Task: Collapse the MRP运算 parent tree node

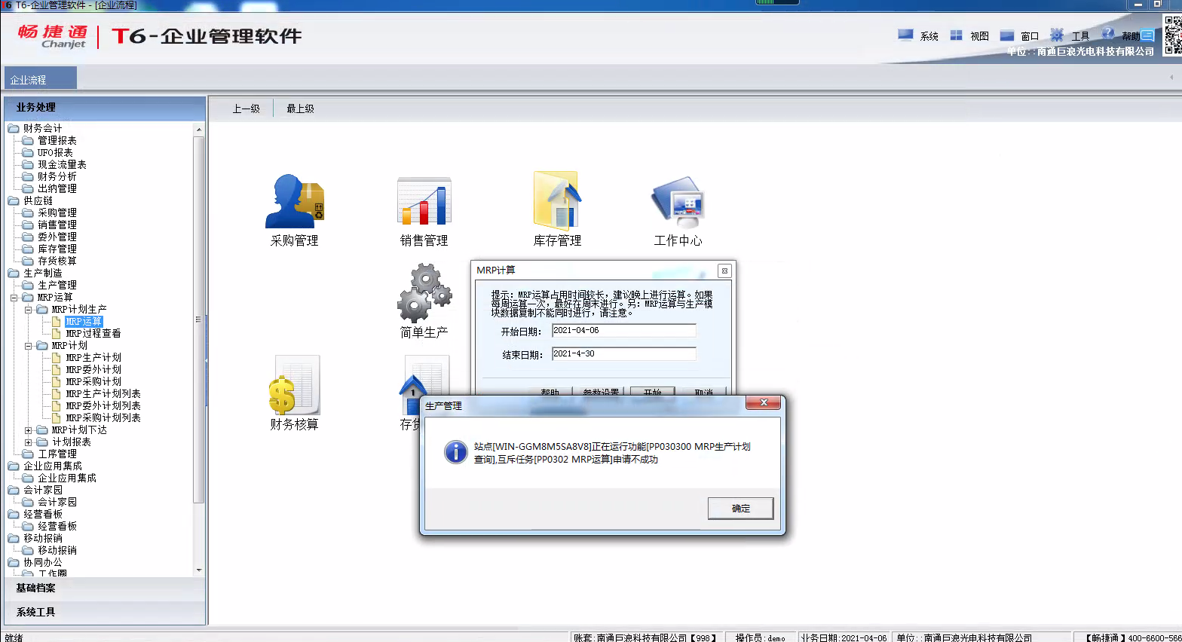Action: (x=14, y=298)
